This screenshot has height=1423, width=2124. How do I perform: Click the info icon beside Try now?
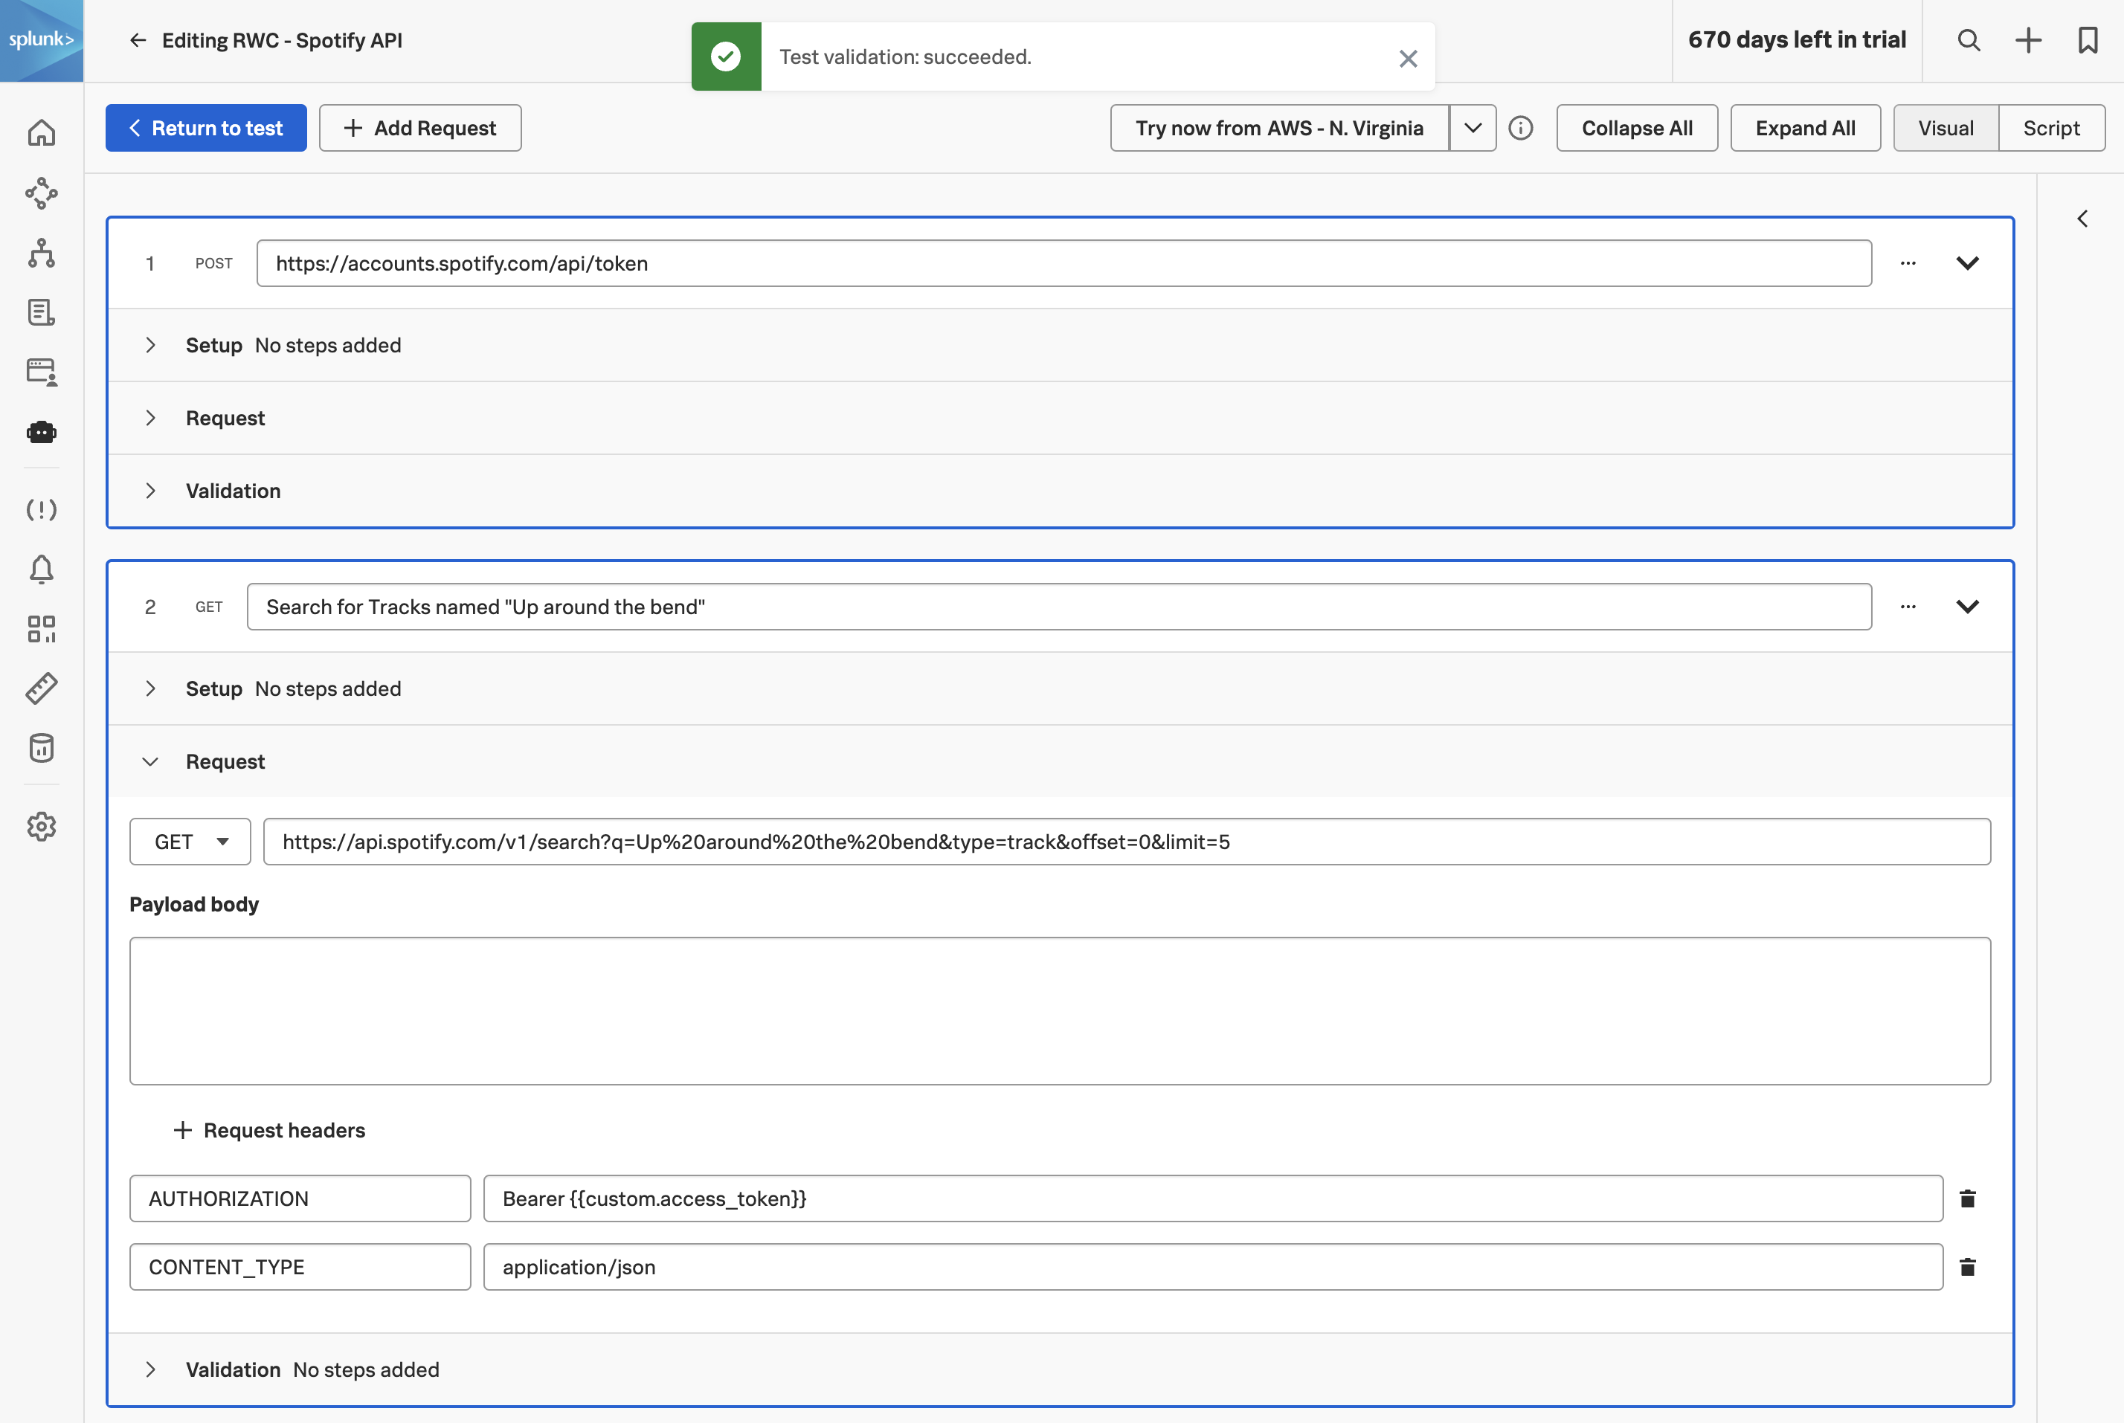pos(1520,128)
